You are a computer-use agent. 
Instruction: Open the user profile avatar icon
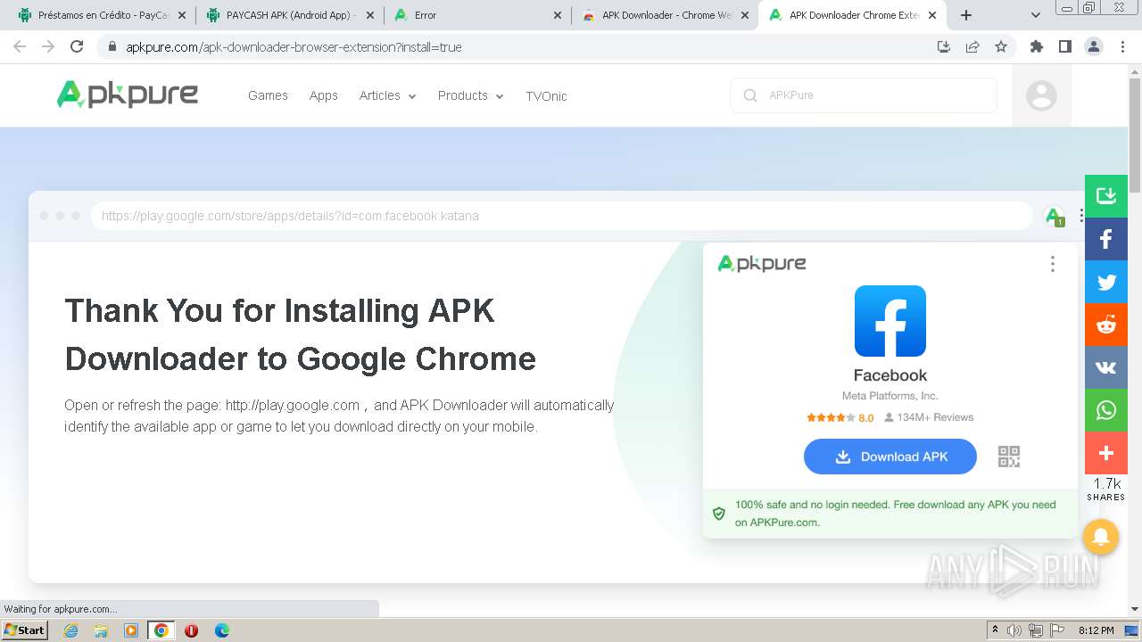click(1041, 95)
